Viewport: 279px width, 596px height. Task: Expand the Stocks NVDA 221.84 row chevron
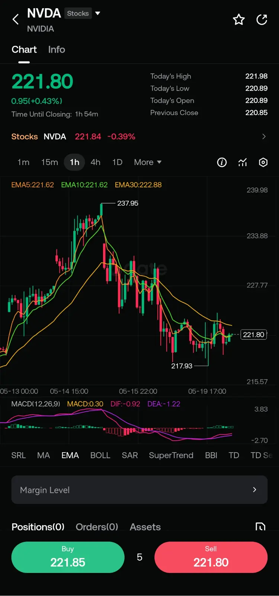tap(264, 136)
